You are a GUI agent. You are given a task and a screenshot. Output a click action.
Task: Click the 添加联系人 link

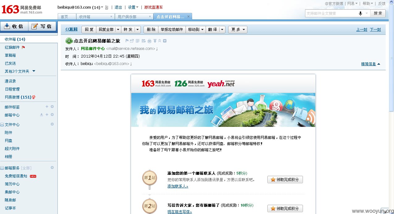pos(178,186)
